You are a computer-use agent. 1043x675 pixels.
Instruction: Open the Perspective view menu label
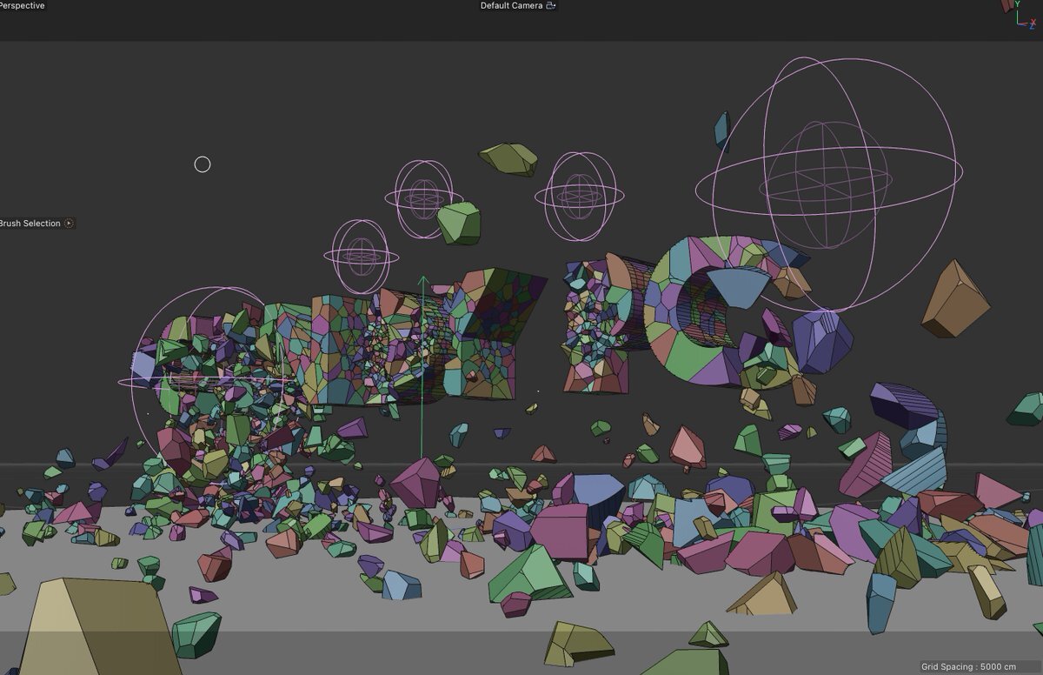click(23, 6)
